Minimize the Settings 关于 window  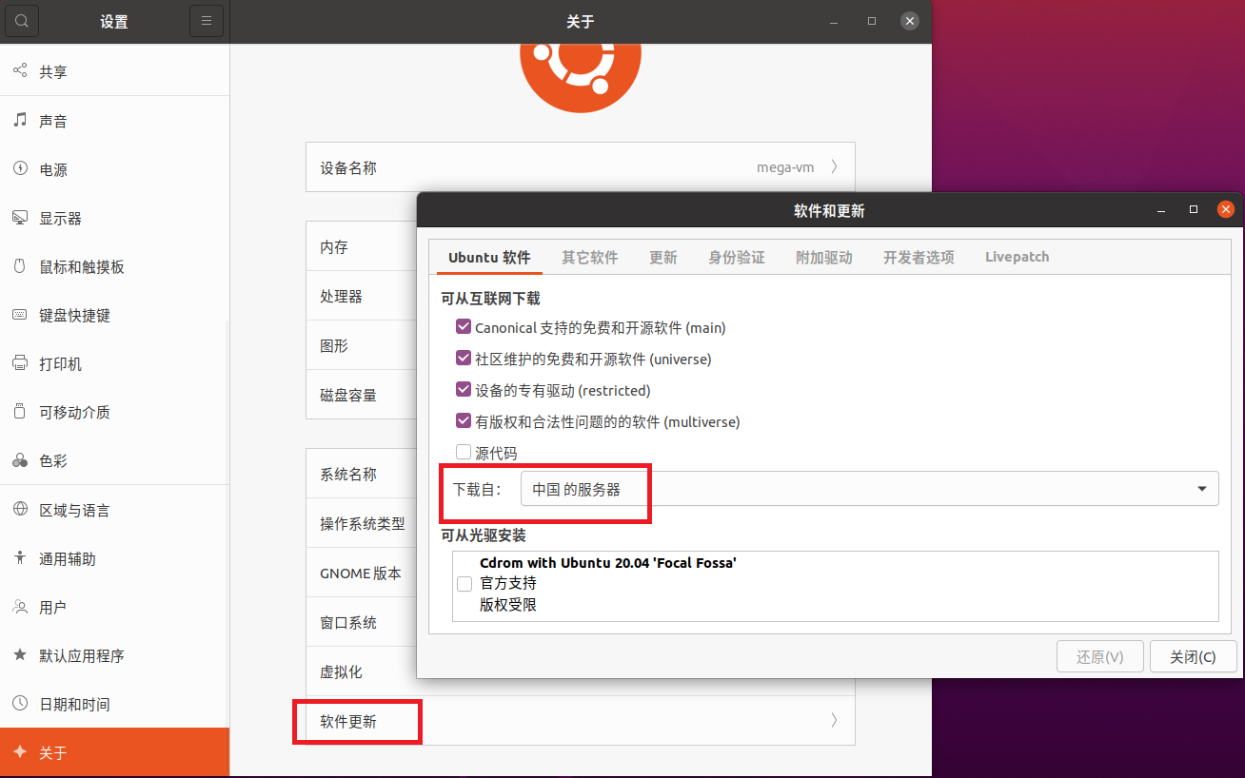click(834, 21)
